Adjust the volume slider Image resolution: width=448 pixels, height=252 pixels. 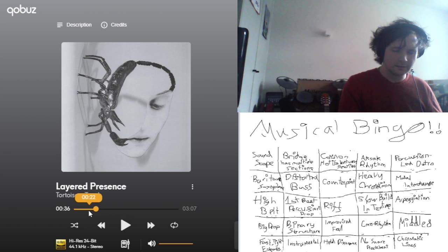(x=176, y=244)
